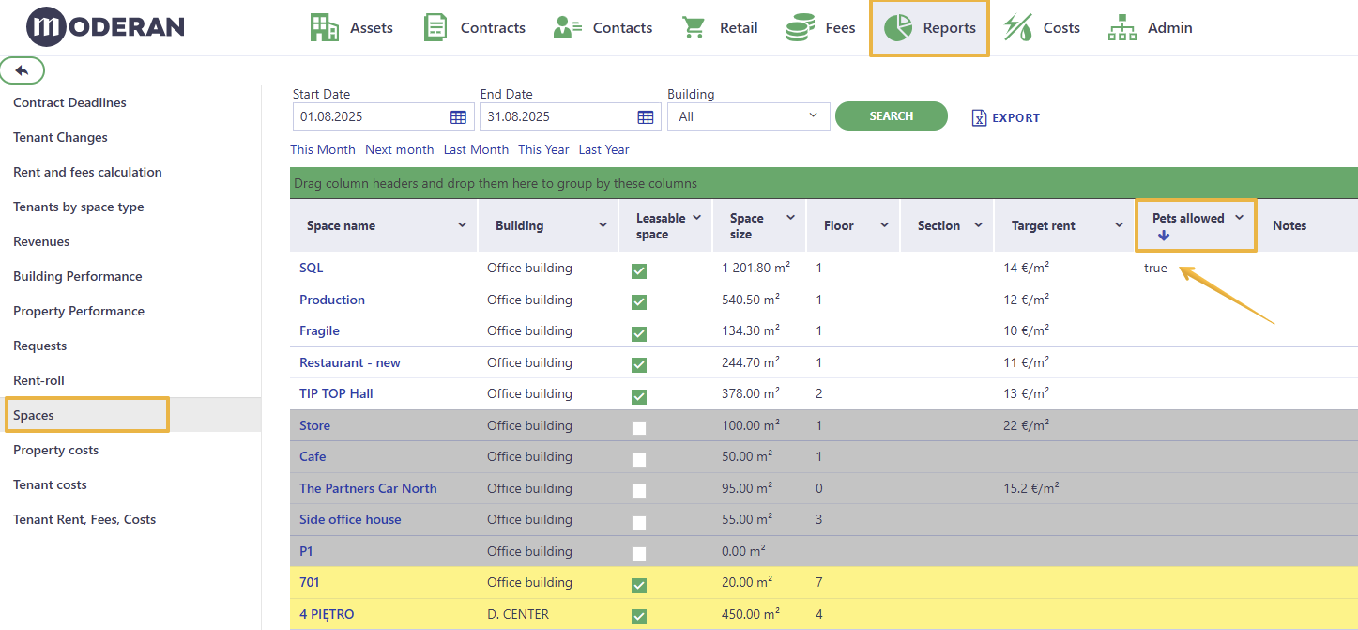Open the Assets building icon
Viewport: 1358px width, 630px height.
point(325,27)
